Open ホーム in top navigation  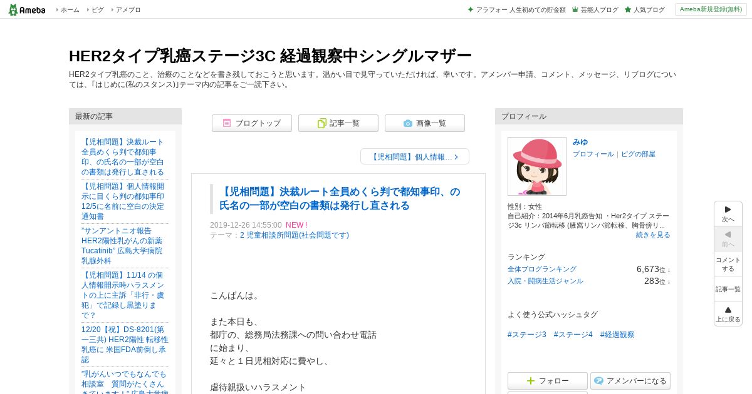(x=70, y=10)
